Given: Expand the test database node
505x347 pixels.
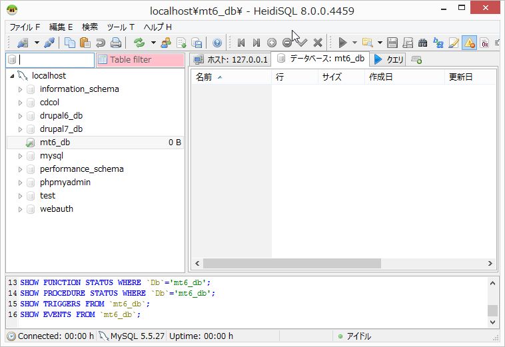Looking at the screenshot, I should click(x=20, y=196).
